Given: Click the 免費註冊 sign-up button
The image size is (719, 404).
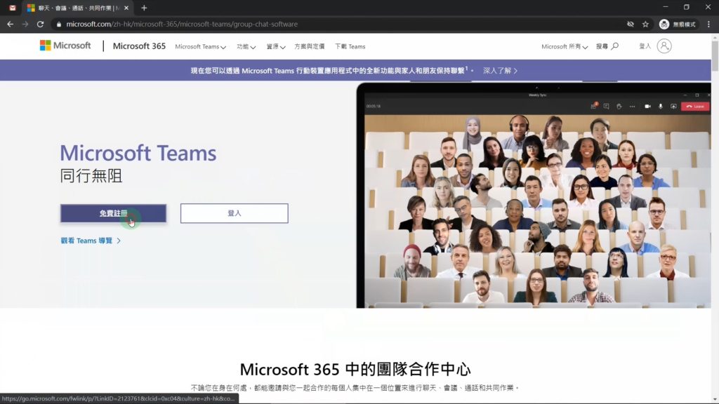Looking at the screenshot, I should pyautogui.click(x=113, y=213).
